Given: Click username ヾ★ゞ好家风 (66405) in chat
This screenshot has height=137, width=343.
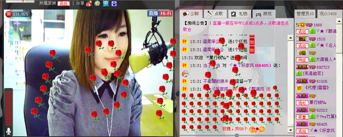Looking at the screenshot, I should pos(250,66).
